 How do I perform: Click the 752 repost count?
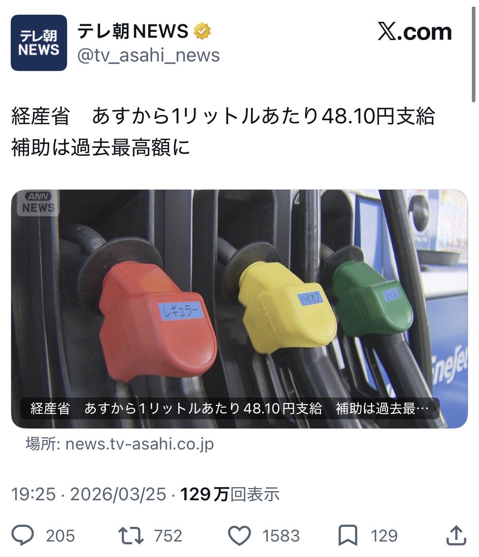168,536
